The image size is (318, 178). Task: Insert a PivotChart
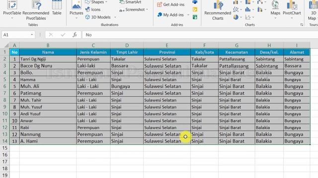click(x=292, y=8)
